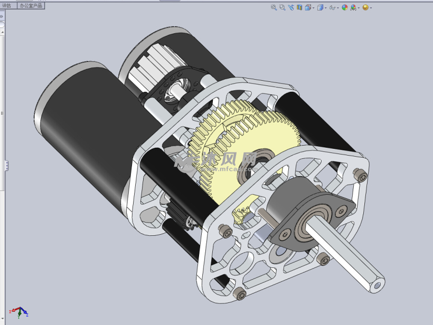Open the Hide/Show Items dropdown arrow

[338, 7]
